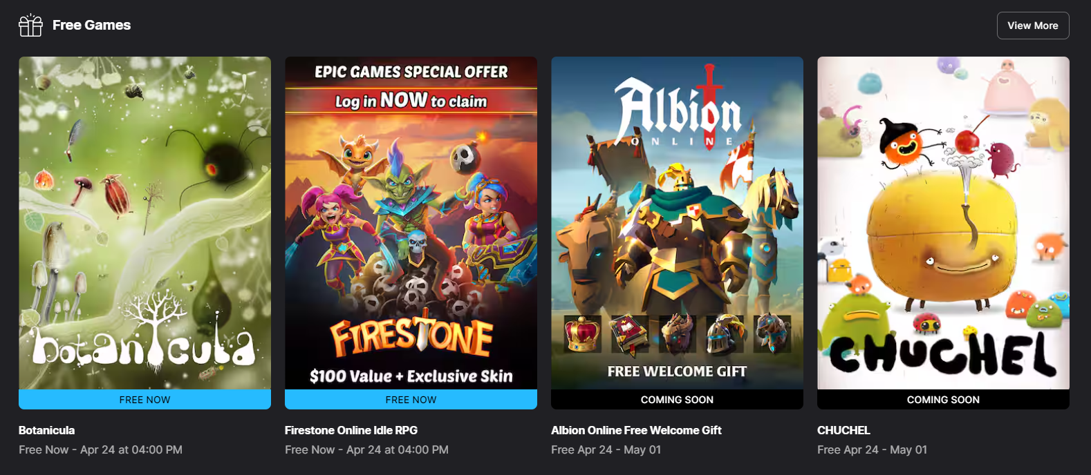Open Firestone Online Idle RPG title link
Screen dimensions: 1091x475
tap(351, 430)
